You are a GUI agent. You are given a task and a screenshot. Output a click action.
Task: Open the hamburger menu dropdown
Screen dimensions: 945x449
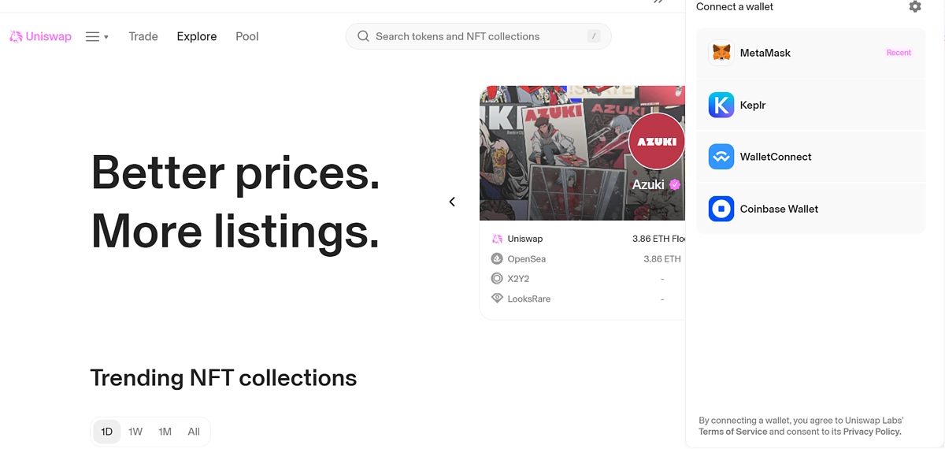coord(97,36)
